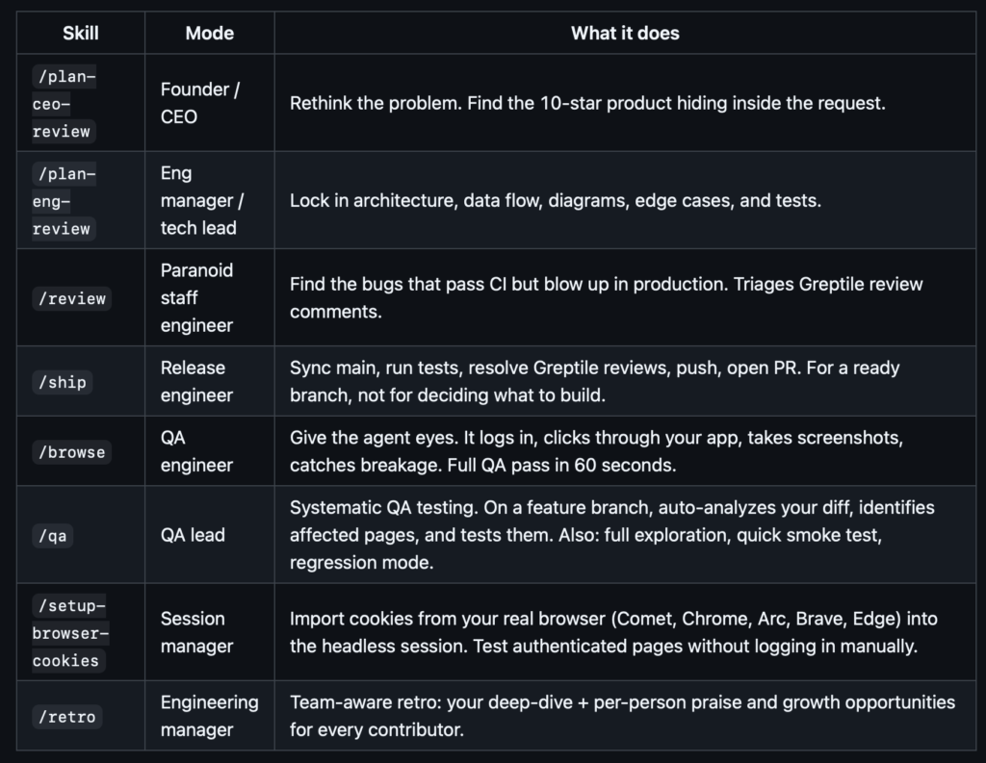
Task: Click the /plan-eng-review skill code
Action: (64, 201)
